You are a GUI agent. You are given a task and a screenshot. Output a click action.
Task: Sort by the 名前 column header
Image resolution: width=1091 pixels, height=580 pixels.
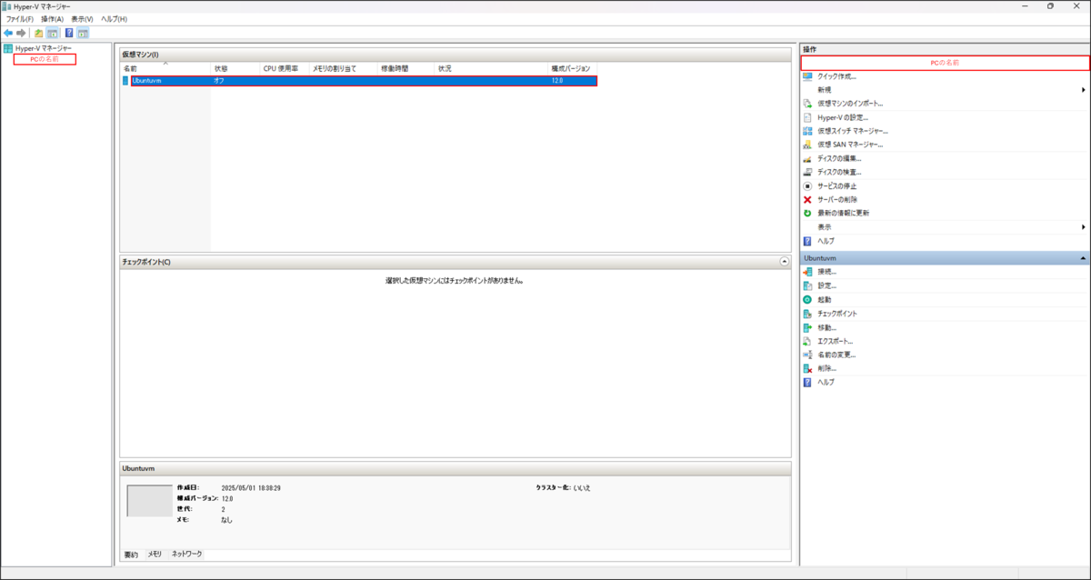tap(165, 68)
